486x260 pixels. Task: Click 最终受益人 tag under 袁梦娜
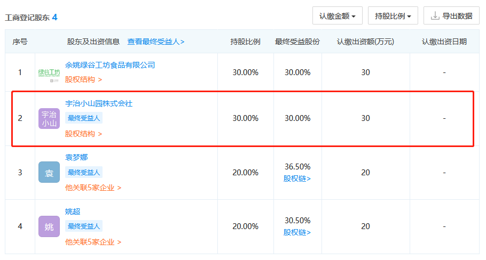point(84,172)
